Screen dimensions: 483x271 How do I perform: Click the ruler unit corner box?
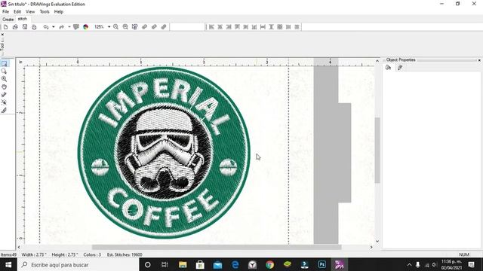pyautogui.click(x=20, y=62)
